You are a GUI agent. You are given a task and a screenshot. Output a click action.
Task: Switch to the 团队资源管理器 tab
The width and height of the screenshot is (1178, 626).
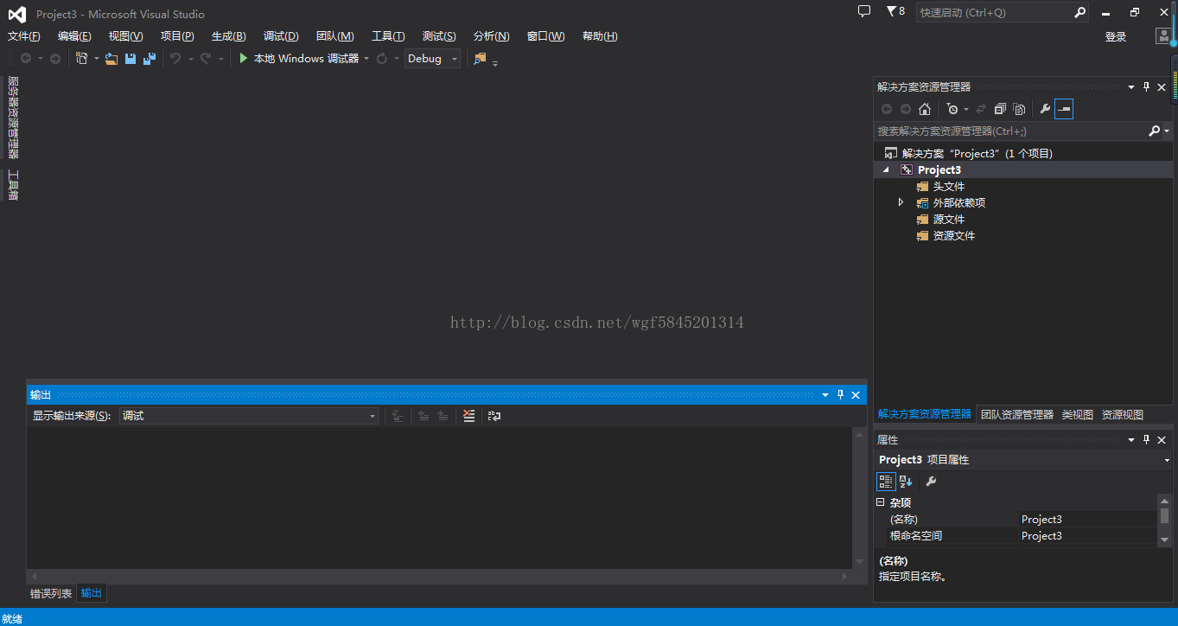(1017, 414)
